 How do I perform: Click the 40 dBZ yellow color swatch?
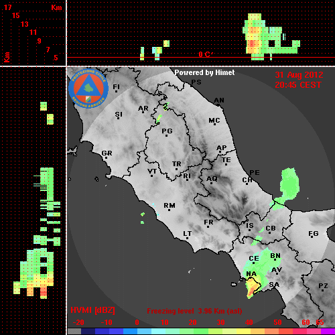tap(243, 332)
